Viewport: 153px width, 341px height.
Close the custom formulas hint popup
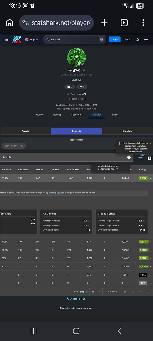click(151, 143)
